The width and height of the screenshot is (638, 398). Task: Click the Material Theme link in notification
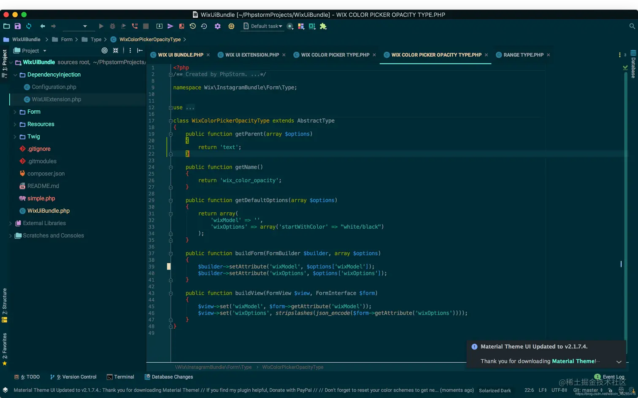click(573, 361)
